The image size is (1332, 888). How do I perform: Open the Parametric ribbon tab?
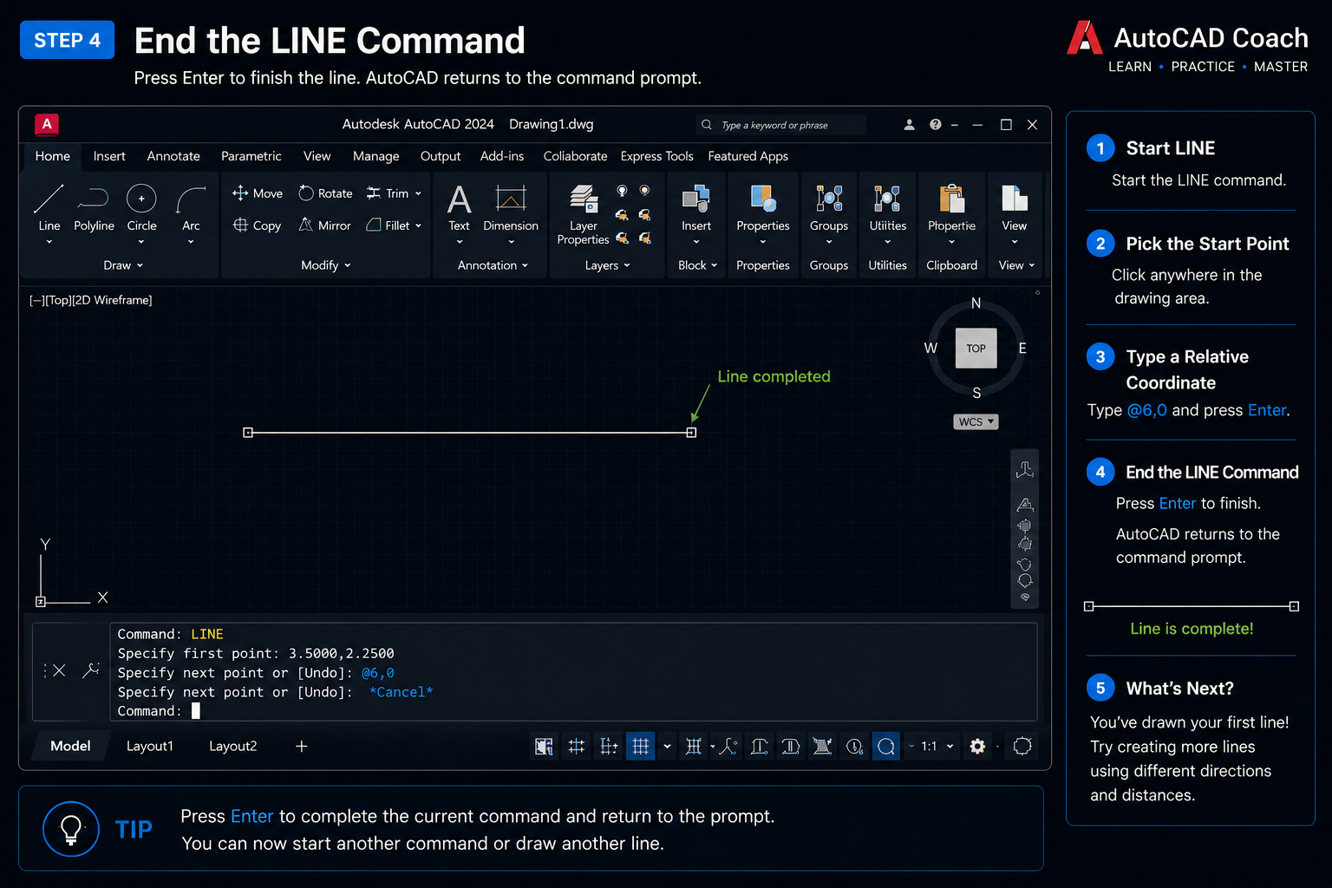tap(251, 156)
